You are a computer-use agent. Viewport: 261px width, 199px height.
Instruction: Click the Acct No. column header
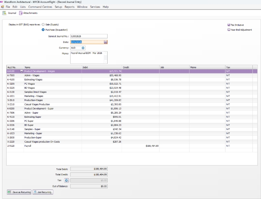[15, 67]
